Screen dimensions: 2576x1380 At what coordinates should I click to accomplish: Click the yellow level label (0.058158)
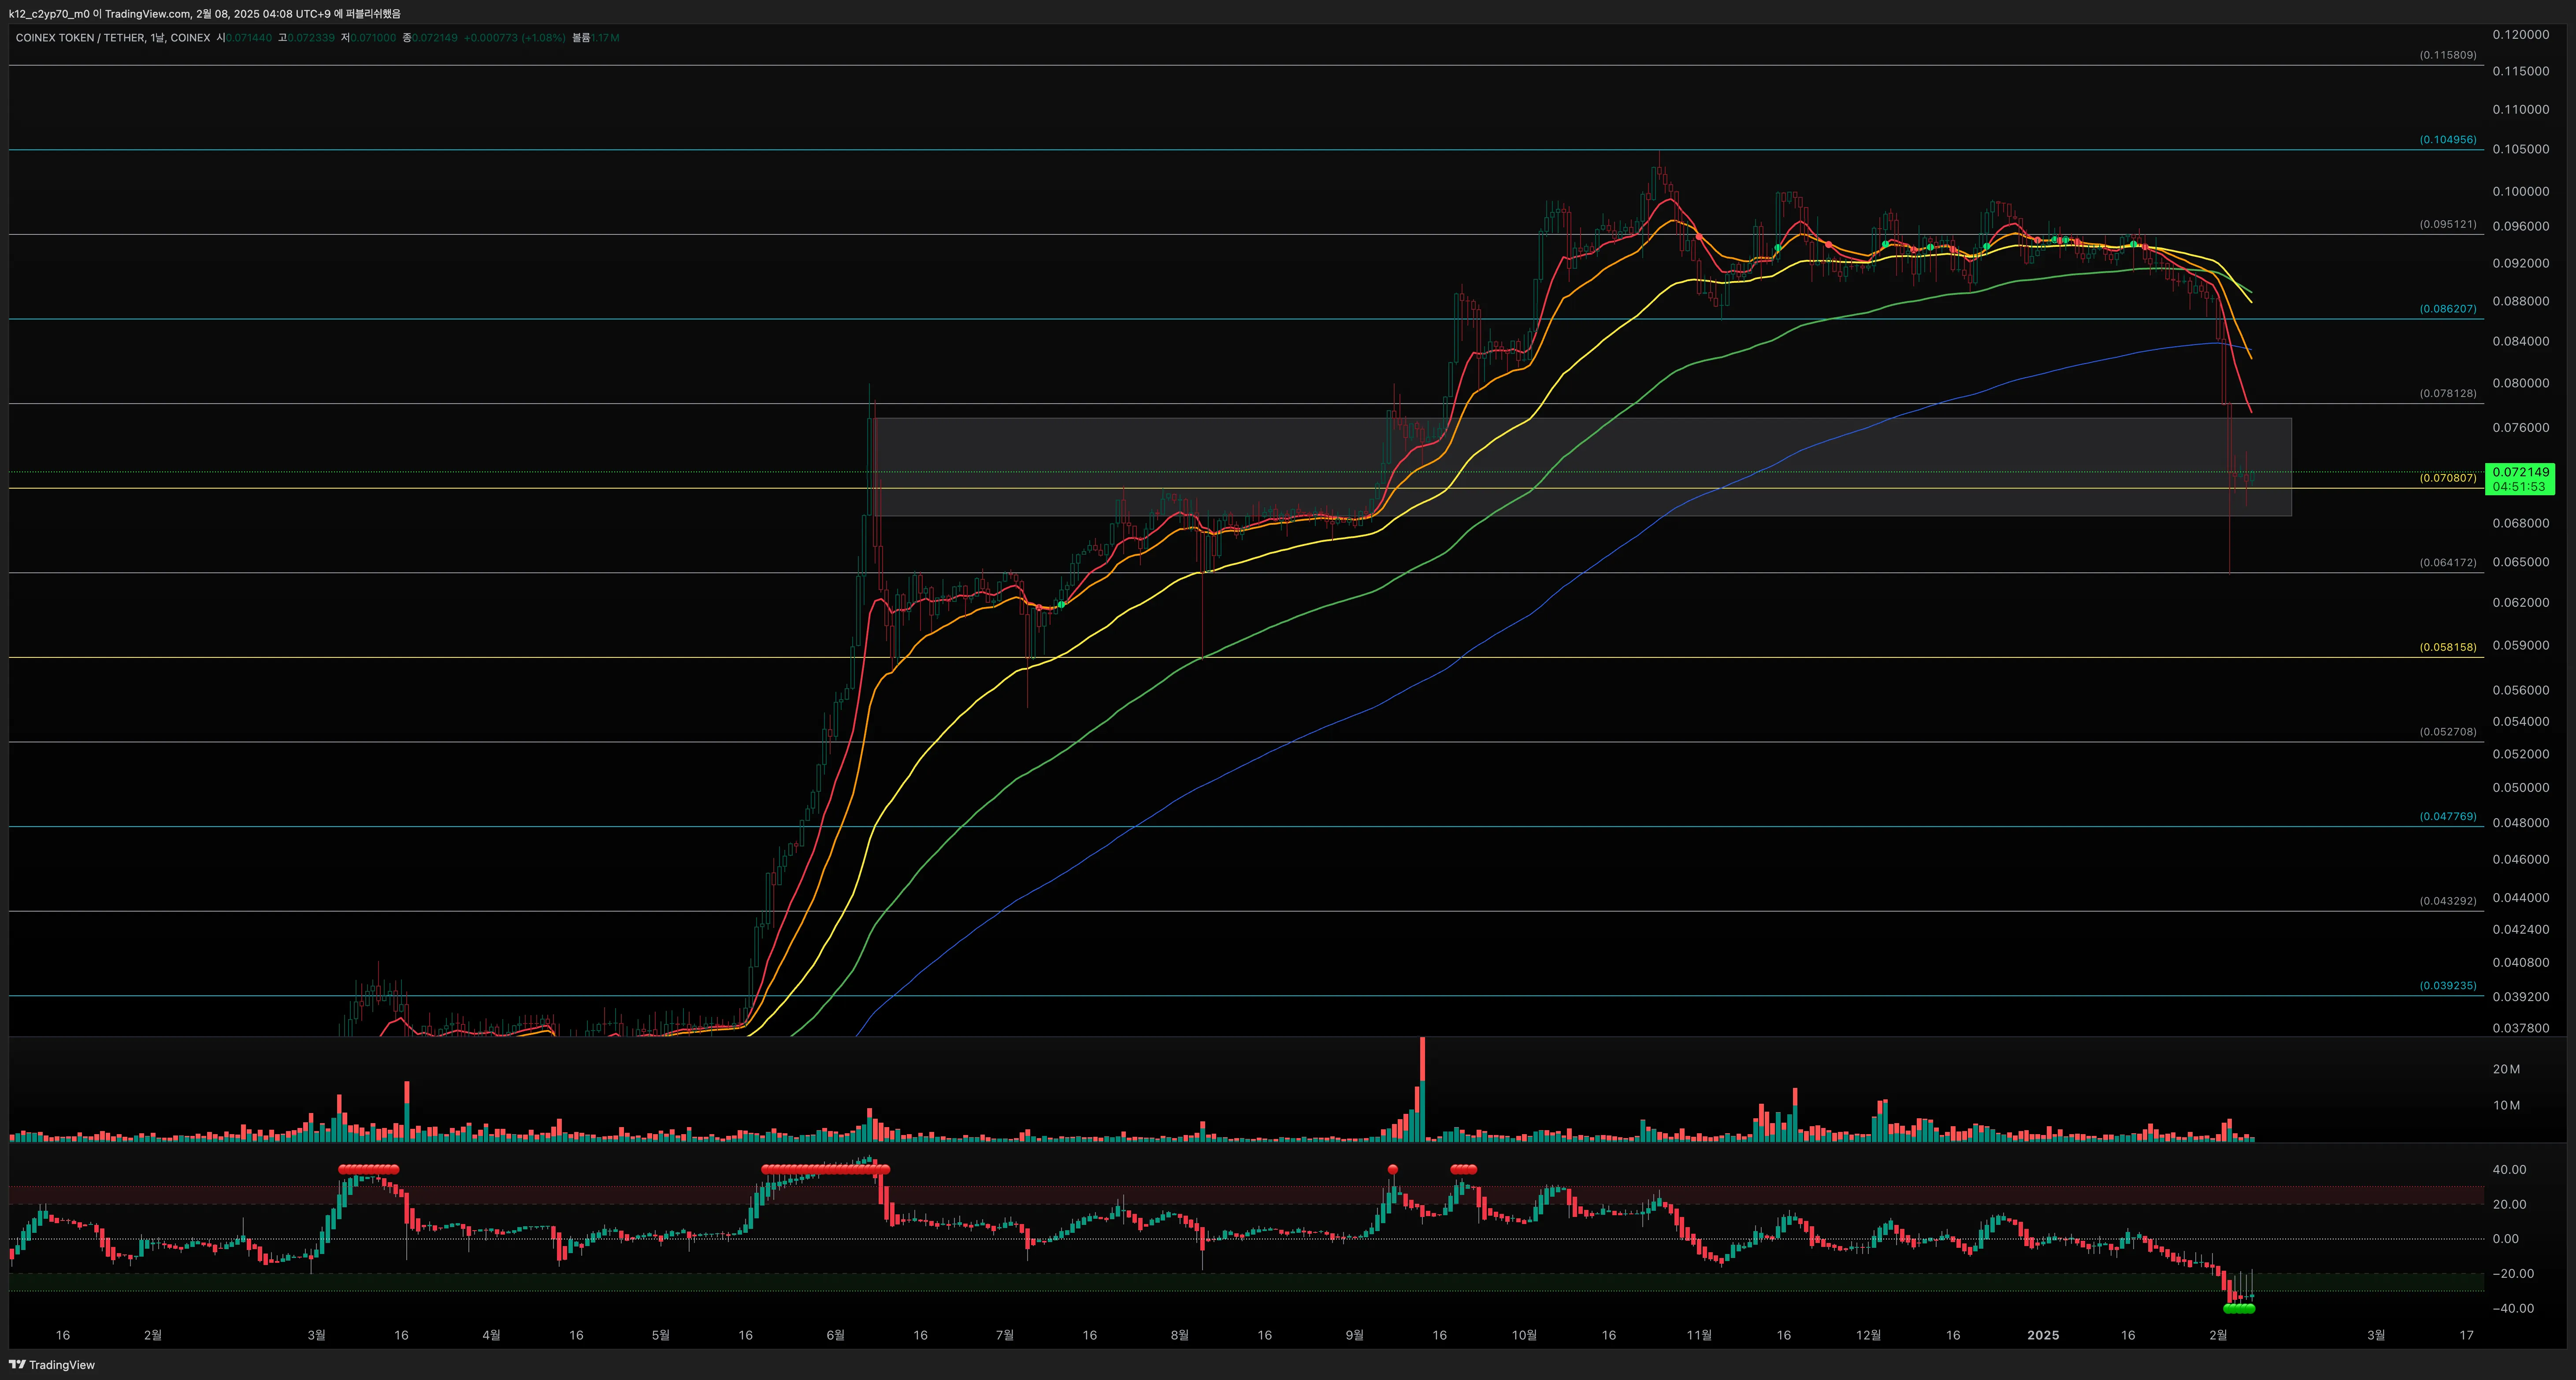click(x=2448, y=647)
